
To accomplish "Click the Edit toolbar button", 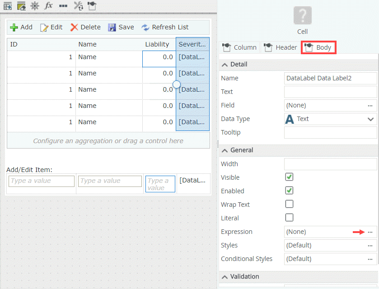I will [x=51, y=27].
